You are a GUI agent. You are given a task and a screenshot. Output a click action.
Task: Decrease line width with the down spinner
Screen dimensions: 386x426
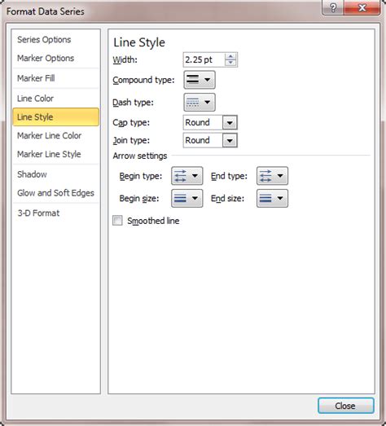coord(230,63)
